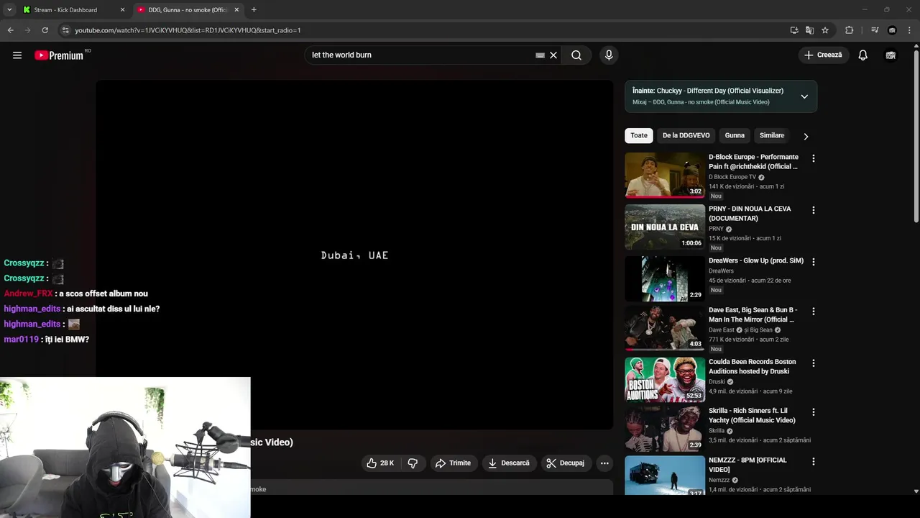Like the video showing 28 K

380,463
